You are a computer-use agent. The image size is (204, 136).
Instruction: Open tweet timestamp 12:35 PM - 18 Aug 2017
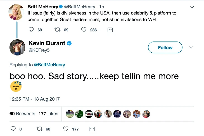click(34, 99)
